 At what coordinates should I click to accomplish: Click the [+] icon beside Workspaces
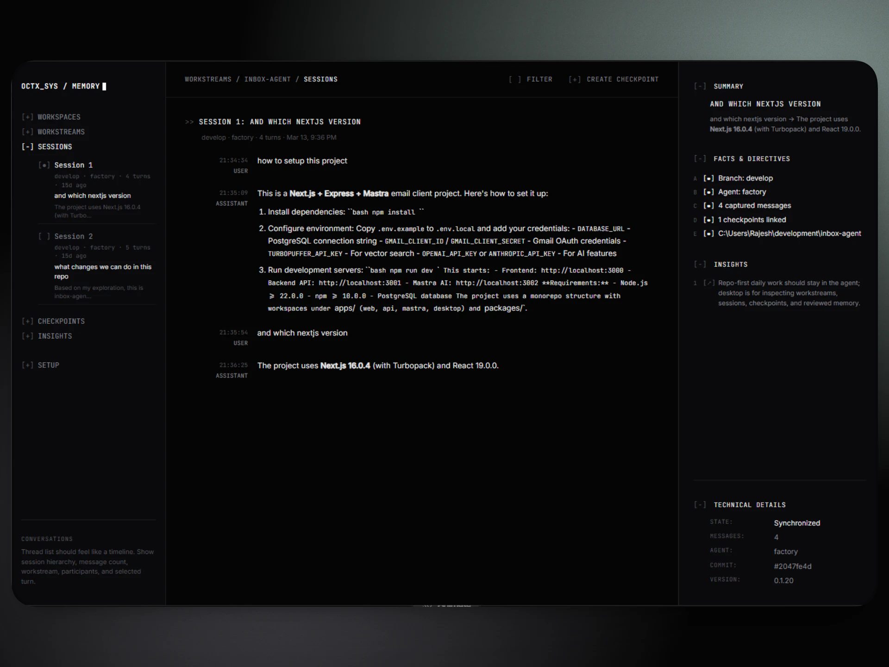coord(27,117)
